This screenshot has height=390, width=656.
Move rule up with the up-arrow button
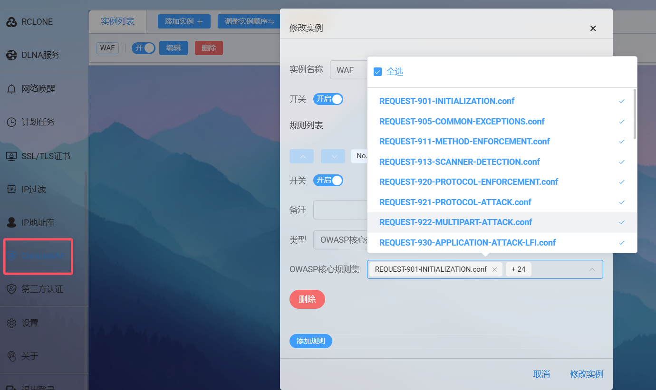tap(301, 156)
